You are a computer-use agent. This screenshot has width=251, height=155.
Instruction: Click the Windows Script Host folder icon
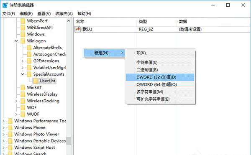(x=10, y=147)
